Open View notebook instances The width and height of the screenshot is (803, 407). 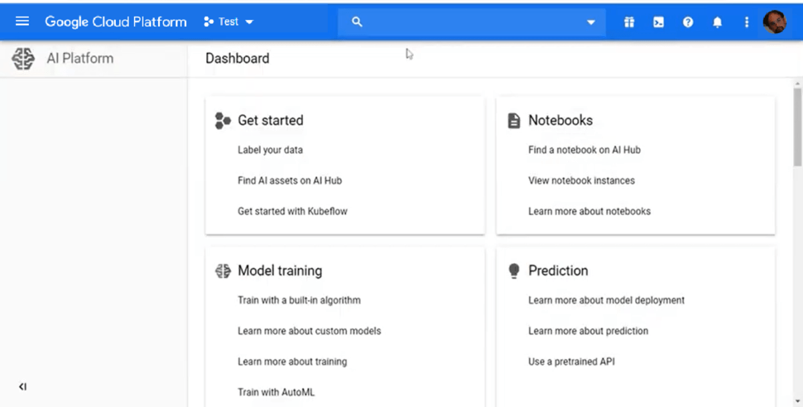(581, 180)
